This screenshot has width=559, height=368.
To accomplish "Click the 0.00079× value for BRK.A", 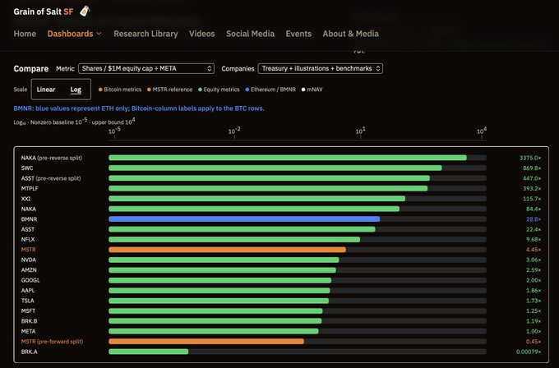I will coord(529,352).
